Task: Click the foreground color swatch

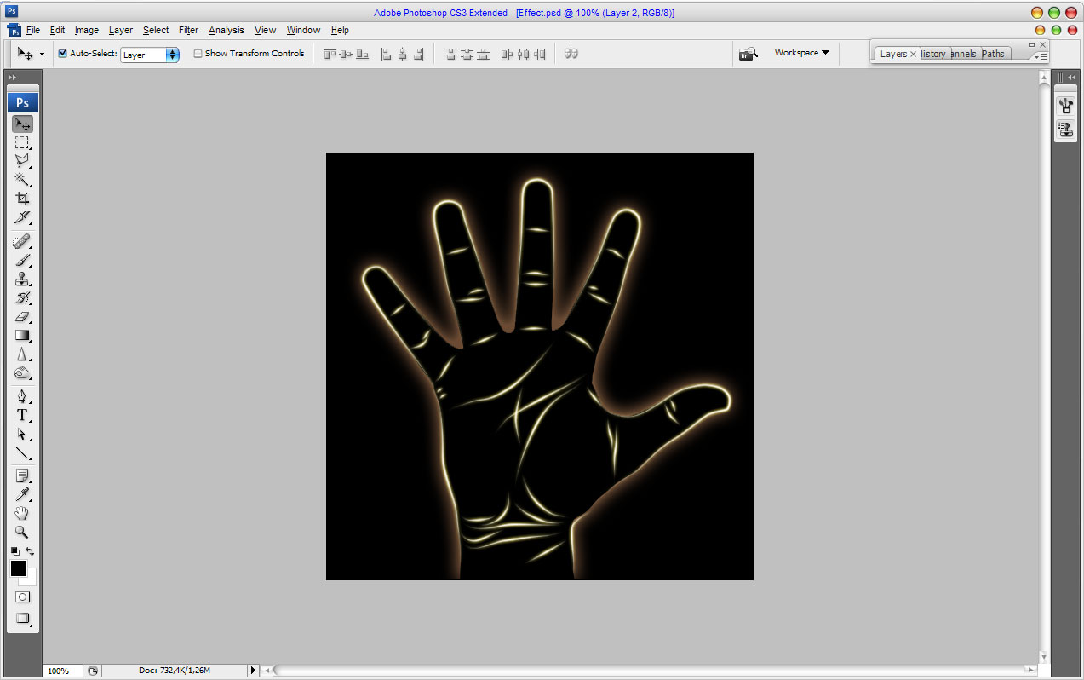Action: 18,568
